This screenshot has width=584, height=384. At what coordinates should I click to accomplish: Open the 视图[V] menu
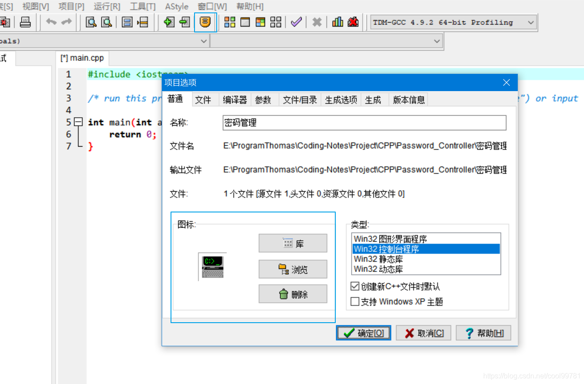pyautogui.click(x=36, y=7)
